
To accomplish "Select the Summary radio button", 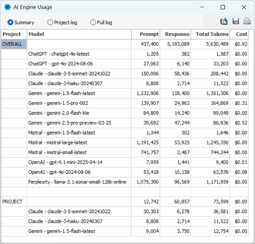I will [21, 23].
